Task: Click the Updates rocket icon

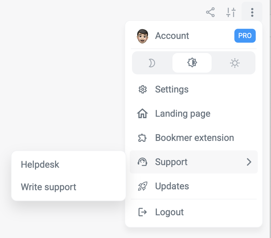Action: click(x=143, y=186)
